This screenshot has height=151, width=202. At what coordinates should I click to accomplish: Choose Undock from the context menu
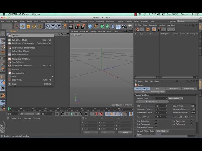pos(31,36)
